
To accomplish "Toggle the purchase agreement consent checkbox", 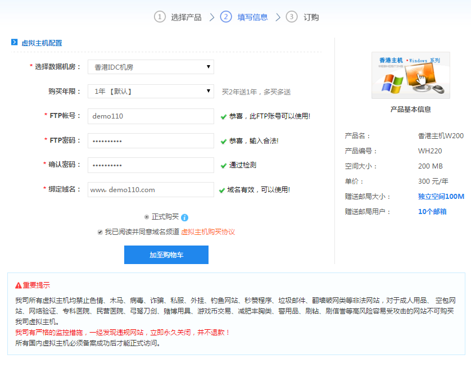I will point(99,231).
